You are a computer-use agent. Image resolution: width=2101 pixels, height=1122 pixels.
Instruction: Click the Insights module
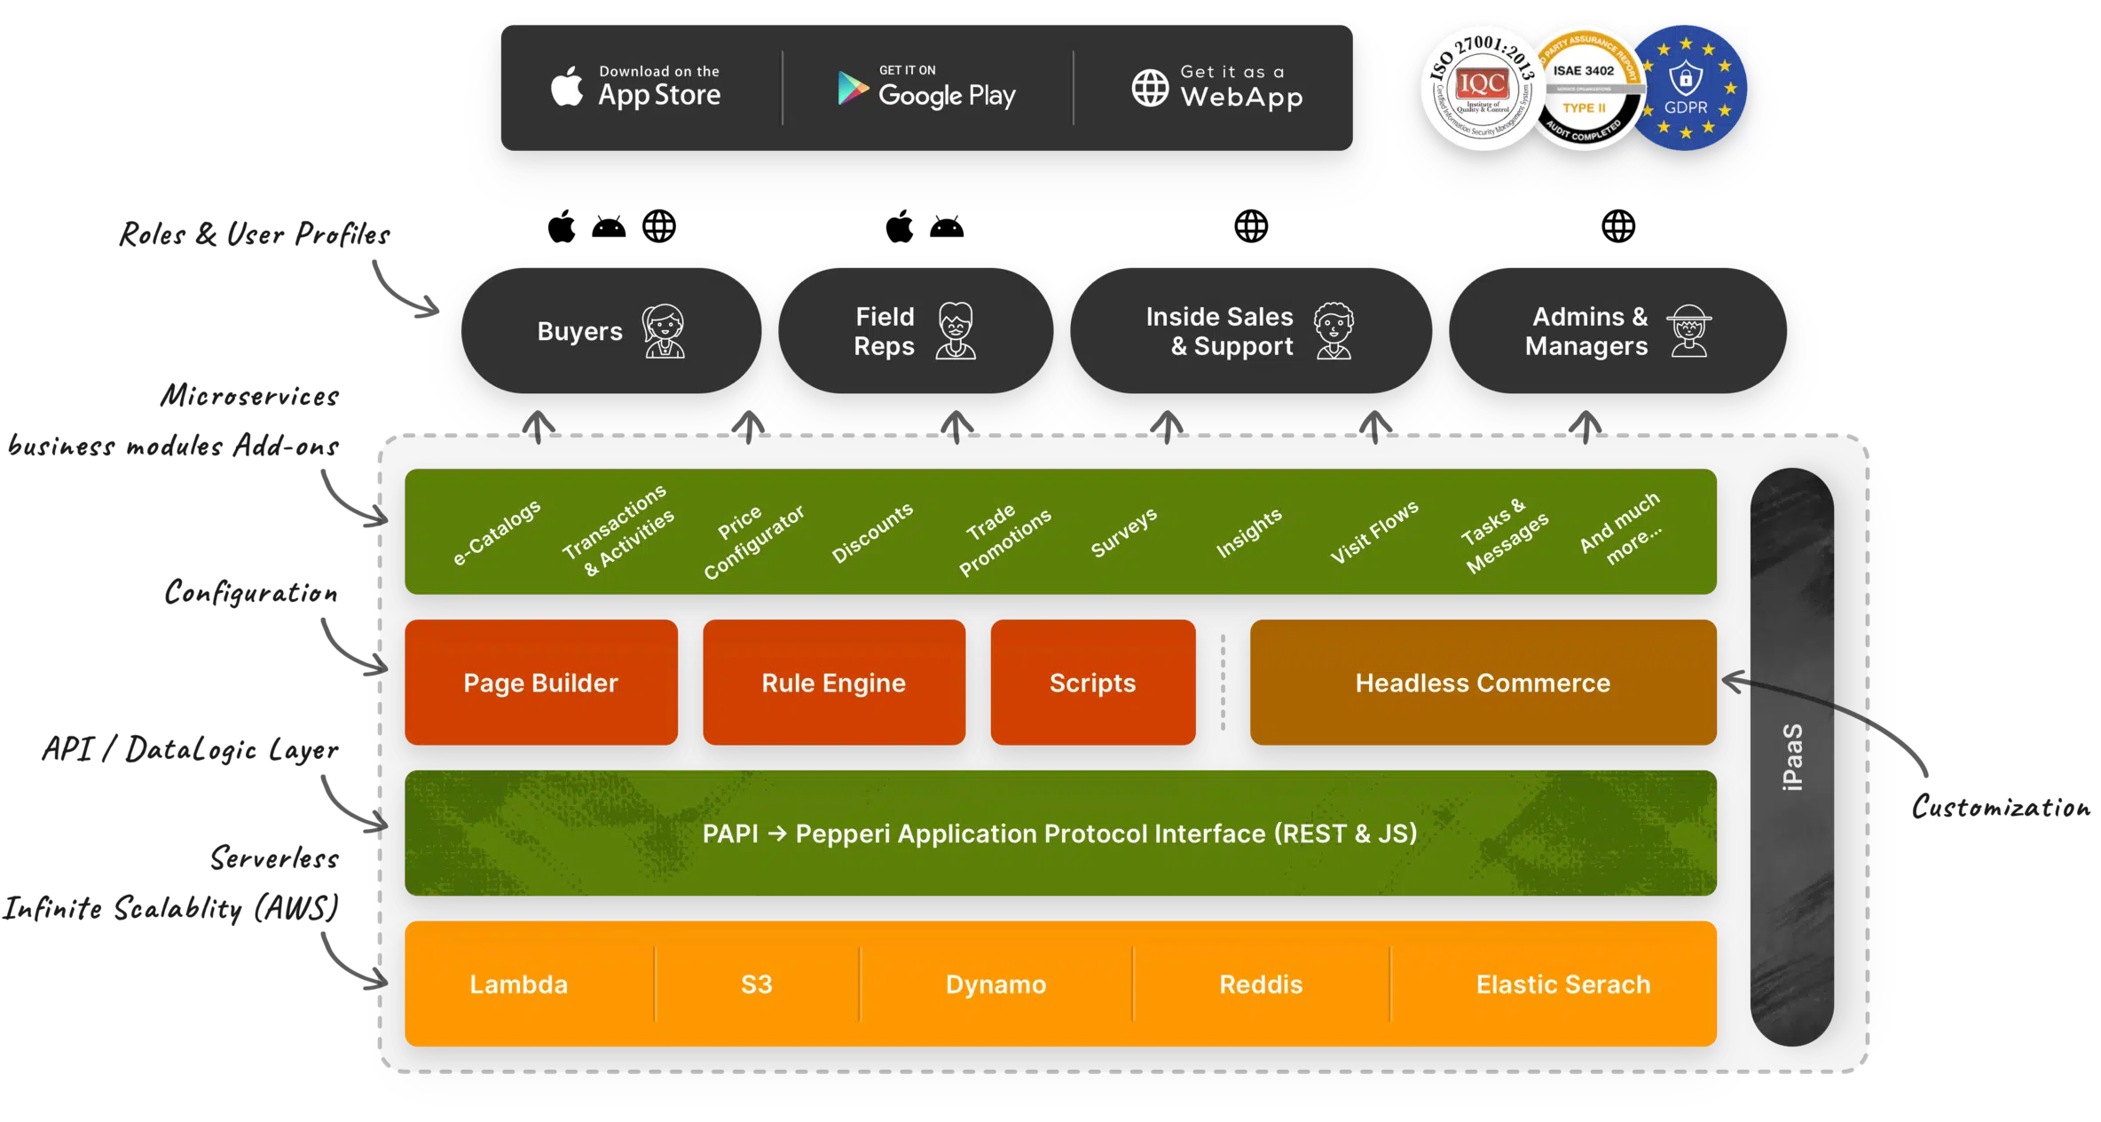click(1248, 533)
